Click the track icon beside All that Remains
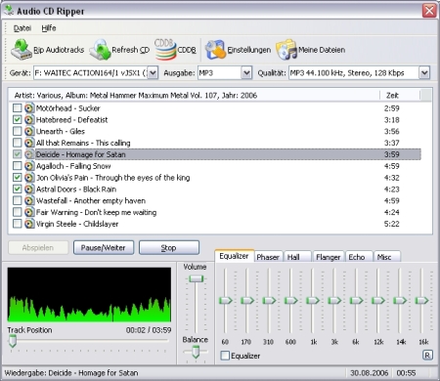440x381 pixels. coord(29,143)
